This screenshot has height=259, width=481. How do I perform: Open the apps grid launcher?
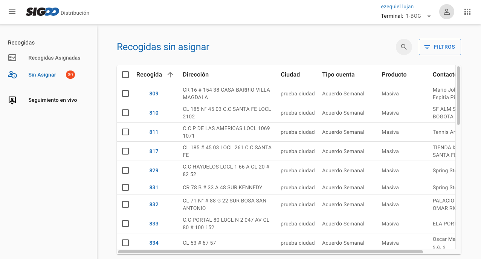pos(467,12)
